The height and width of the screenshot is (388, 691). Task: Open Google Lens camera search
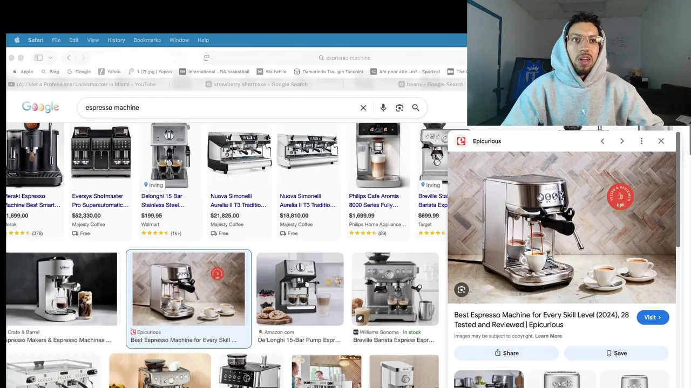[x=399, y=108]
